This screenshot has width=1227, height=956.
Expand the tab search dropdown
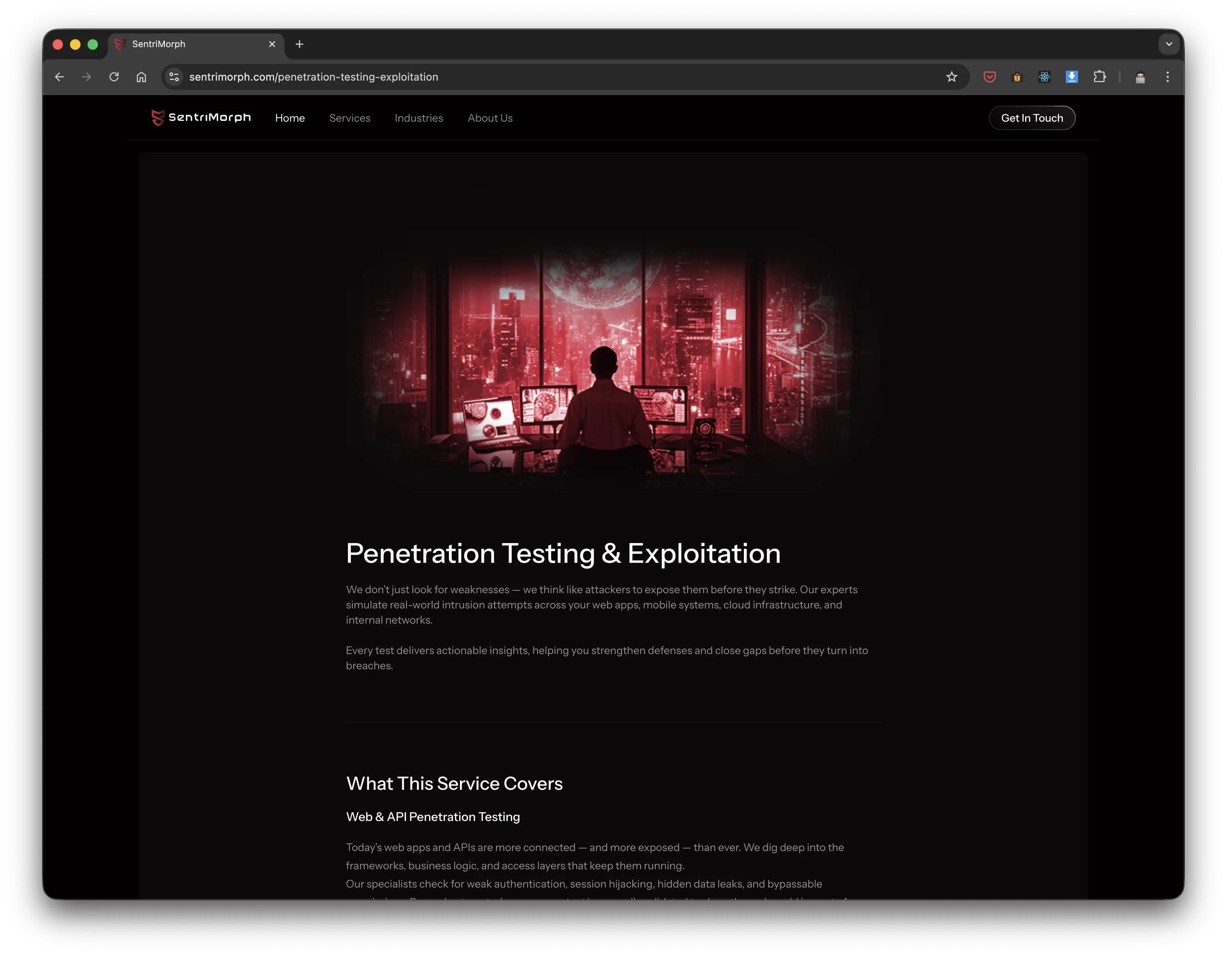pyautogui.click(x=1169, y=44)
